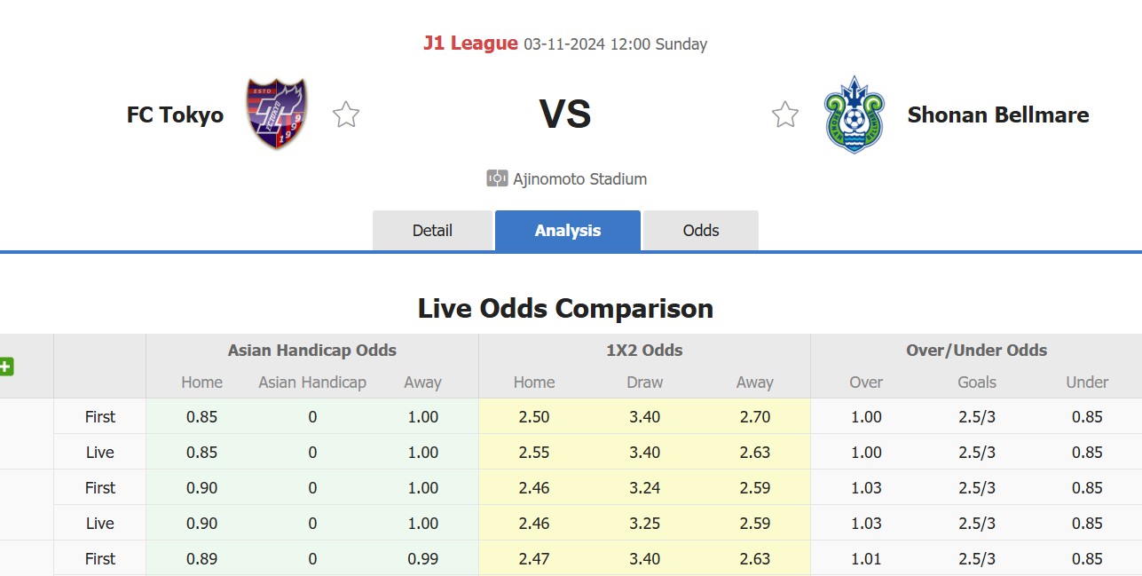Expand more bookmakers with the green plus button

point(8,367)
